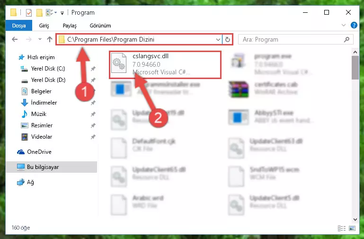Toggle the pin beside İndirmeler
This screenshot has width=364, height=239.
(93, 103)
